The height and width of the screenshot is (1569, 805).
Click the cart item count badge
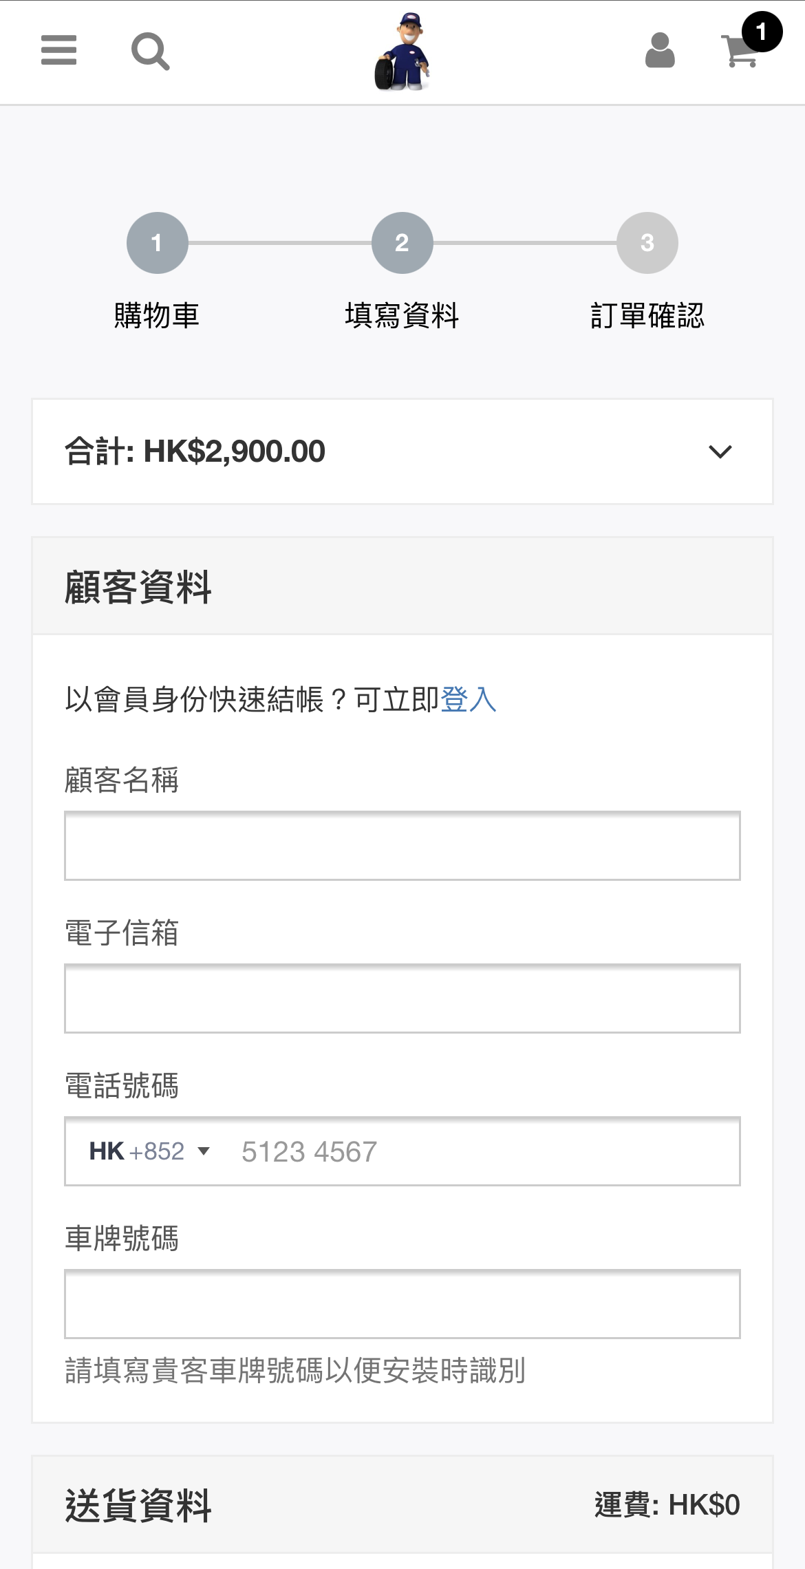pos(762,32)
